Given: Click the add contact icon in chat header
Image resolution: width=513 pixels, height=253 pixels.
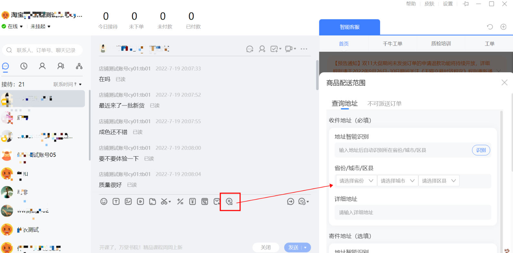Looking at the screenshot, I should point(262,49).
